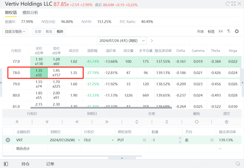This screenshot has height=168, width=244.
Task: Click the Theta column header
Action: pyautogui.click(x=215, y=51)
